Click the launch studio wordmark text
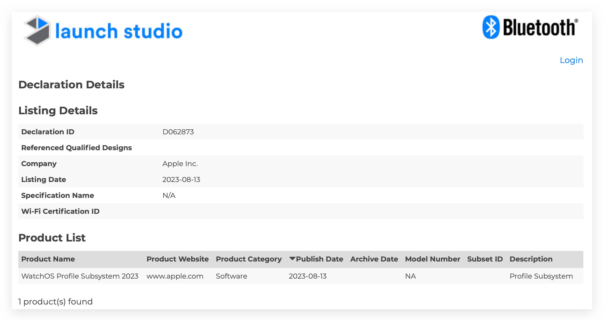This screenshot has height=321, width=604. pyautogui.click(x=119, y=31)
